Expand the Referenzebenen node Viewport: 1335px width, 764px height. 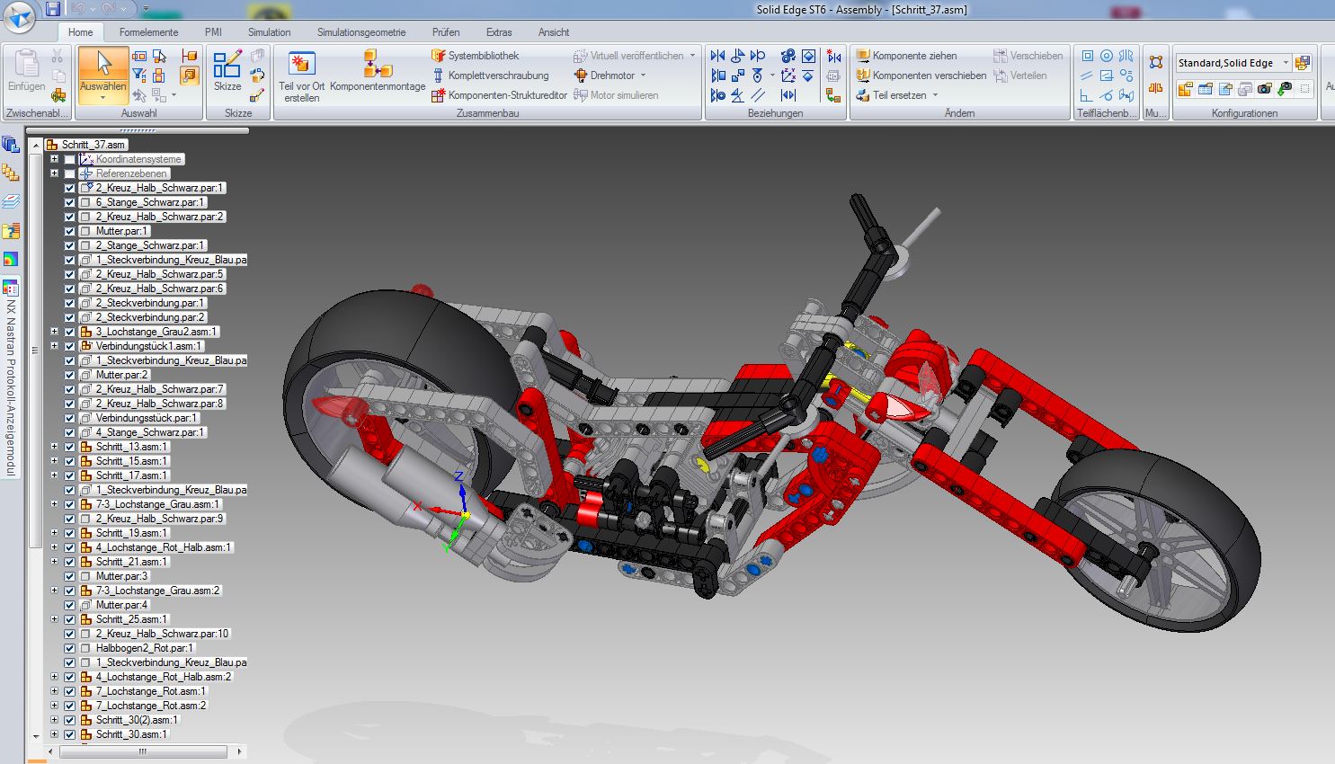tap(54, 173)
